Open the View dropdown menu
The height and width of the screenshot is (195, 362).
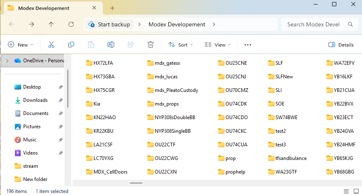(x=218, y=45)
